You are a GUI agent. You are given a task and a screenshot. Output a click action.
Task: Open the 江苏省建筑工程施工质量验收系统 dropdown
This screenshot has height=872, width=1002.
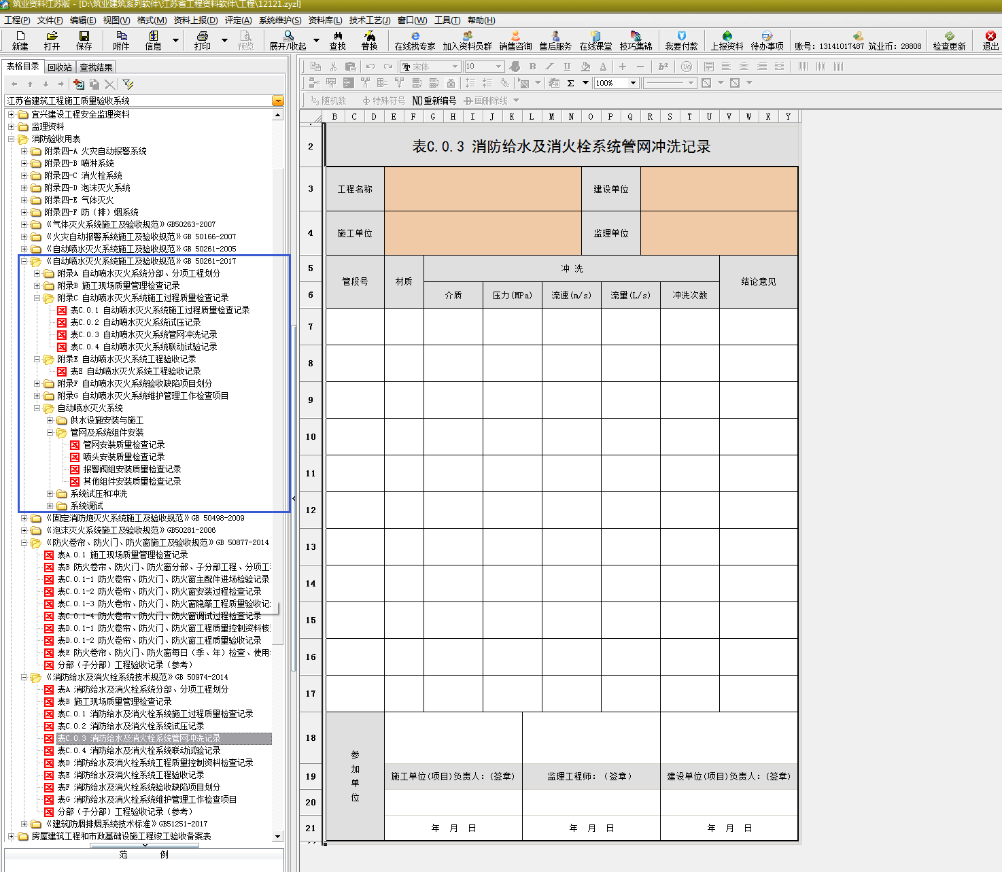tap(277, 101)
